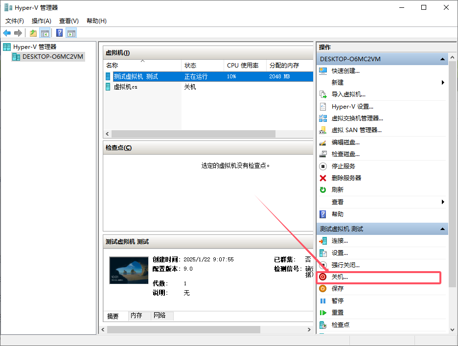This screenshot has height=346, width=458.
Task: Click the 编辑磁盘 icon
Action: pos(323,142)
